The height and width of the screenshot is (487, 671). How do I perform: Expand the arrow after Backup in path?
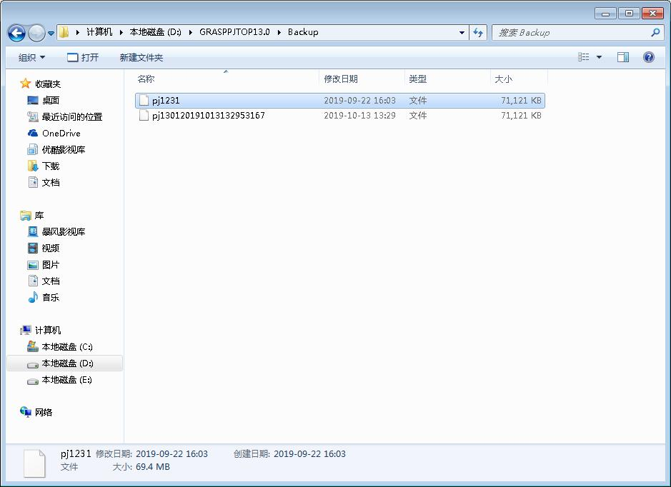click(x=325, y=32)
